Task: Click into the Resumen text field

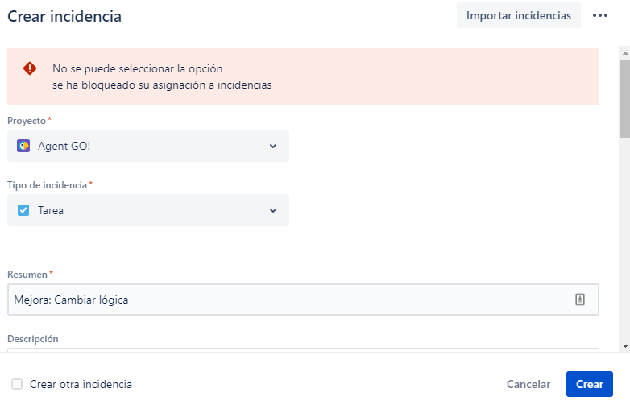Action: click(x=282, y=300)
